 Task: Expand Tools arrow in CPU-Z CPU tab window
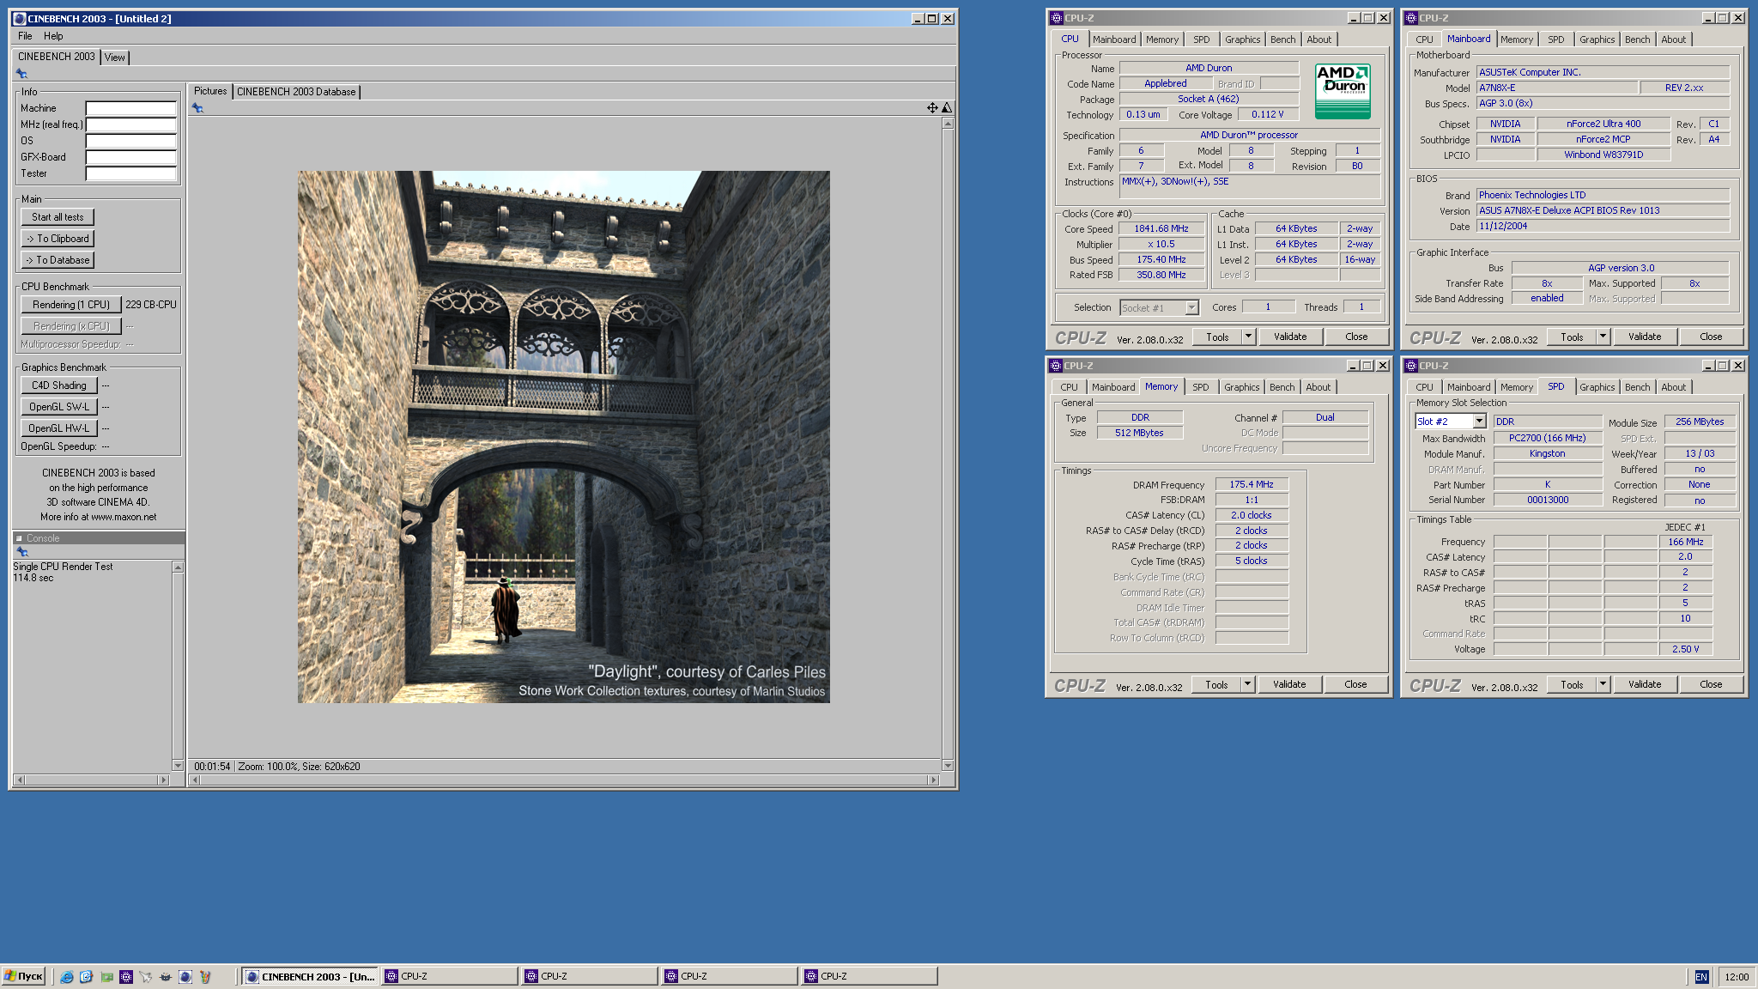(1248, 337)
